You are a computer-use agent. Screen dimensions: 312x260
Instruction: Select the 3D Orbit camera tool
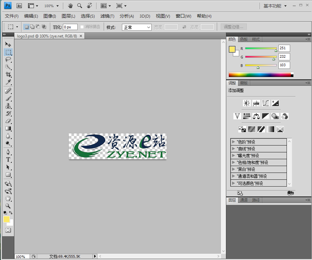click(8, 191)
